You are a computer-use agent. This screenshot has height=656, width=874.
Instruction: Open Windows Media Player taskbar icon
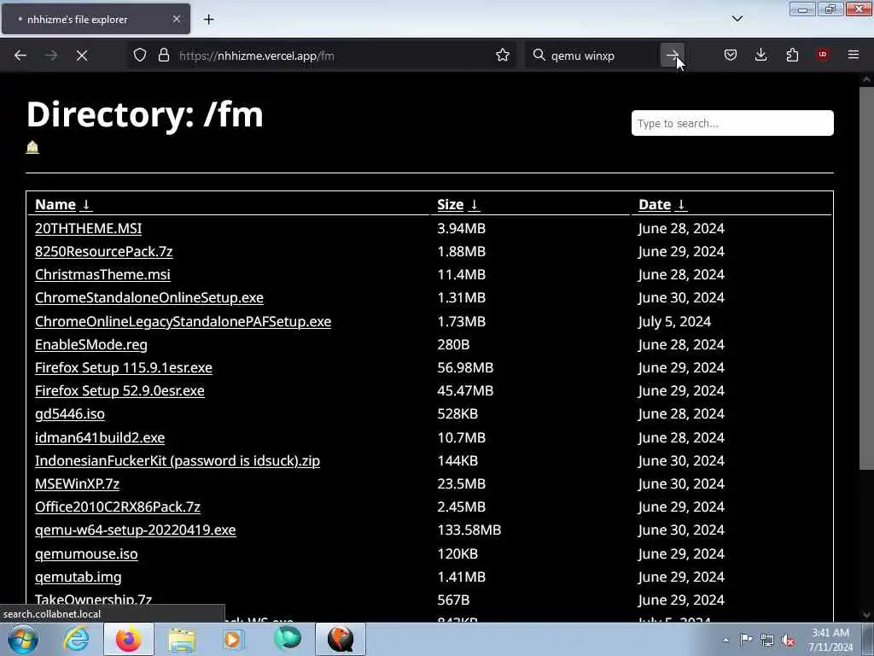(234, 639)
